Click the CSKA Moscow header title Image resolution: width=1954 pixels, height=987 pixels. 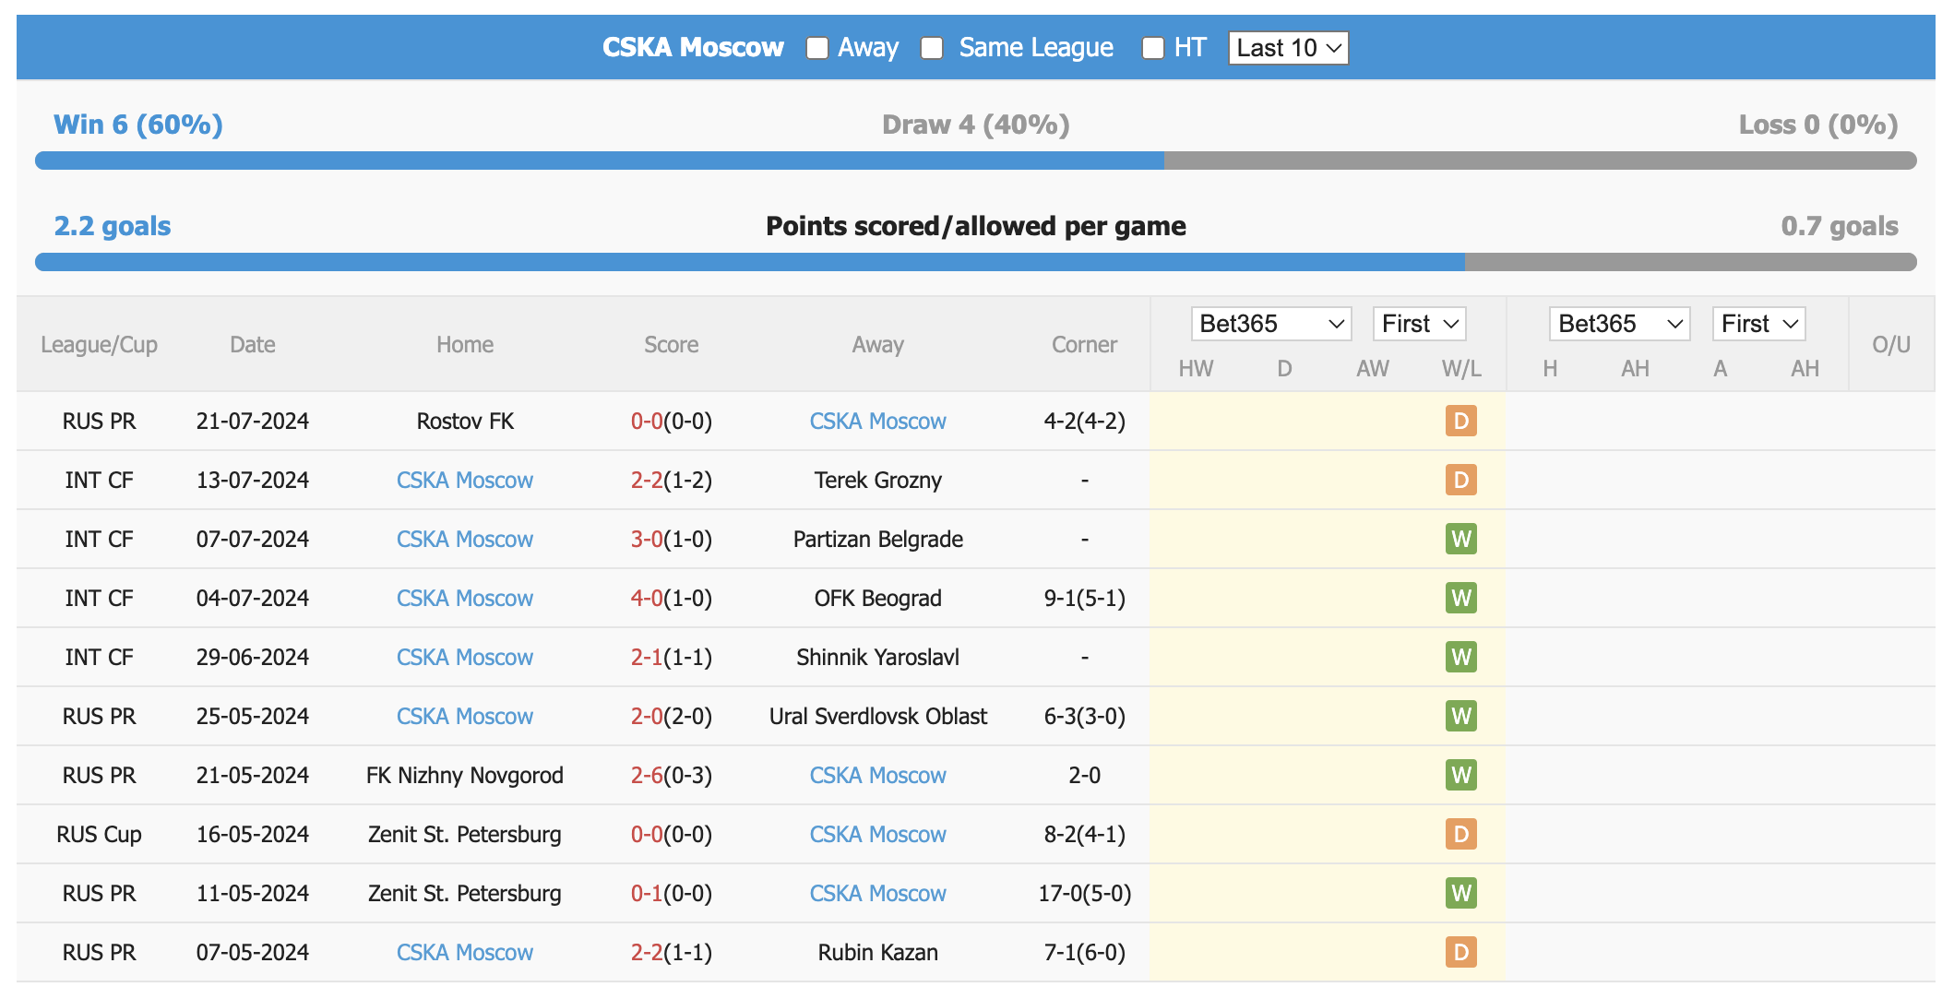point(693,48)
